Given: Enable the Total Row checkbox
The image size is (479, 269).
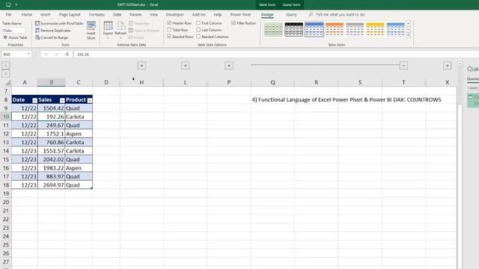Looking at the screenshot, I should coord(169,30).
